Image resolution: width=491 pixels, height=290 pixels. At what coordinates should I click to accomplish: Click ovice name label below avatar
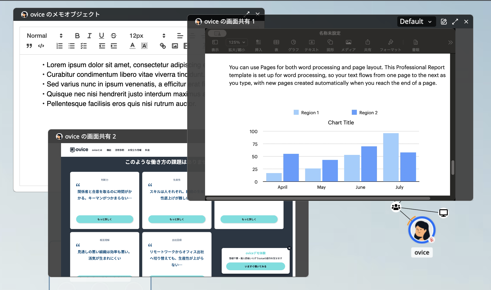point(422,252)
